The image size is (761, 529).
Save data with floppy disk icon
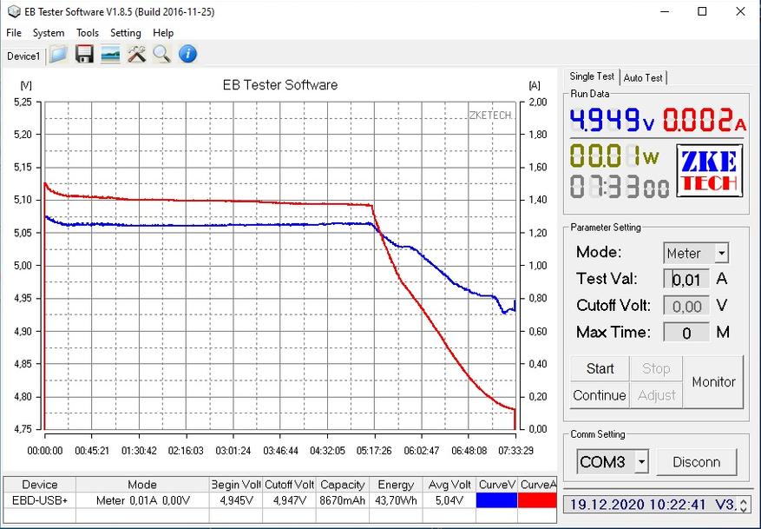pos(84,54)
